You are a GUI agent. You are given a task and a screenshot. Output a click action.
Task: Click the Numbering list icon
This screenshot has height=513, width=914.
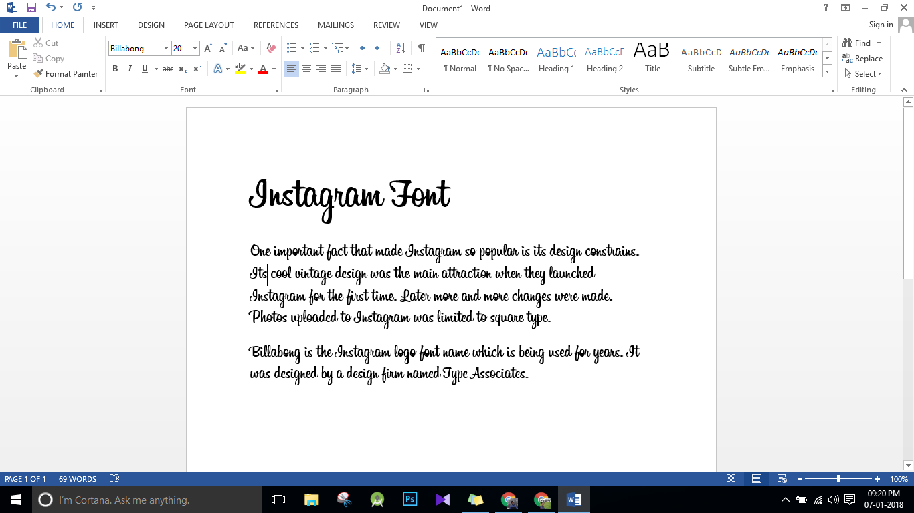click(314, 48)
